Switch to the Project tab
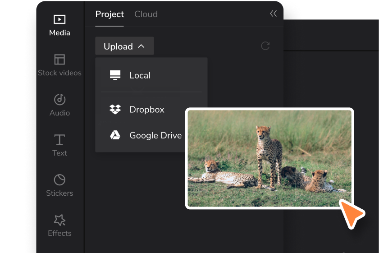This screenshot has height=253, width=379. pyautogui.click(x=110, y=14)
